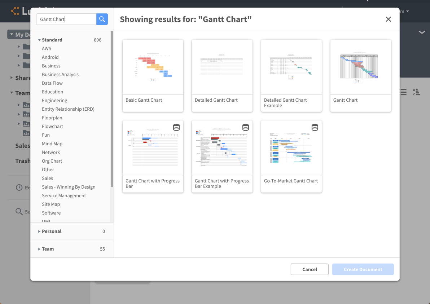This screenshot has height=304, width=430.
Task: Click the database icon on Gantt Chart with Progress Bar
Action: click(176, 127)
